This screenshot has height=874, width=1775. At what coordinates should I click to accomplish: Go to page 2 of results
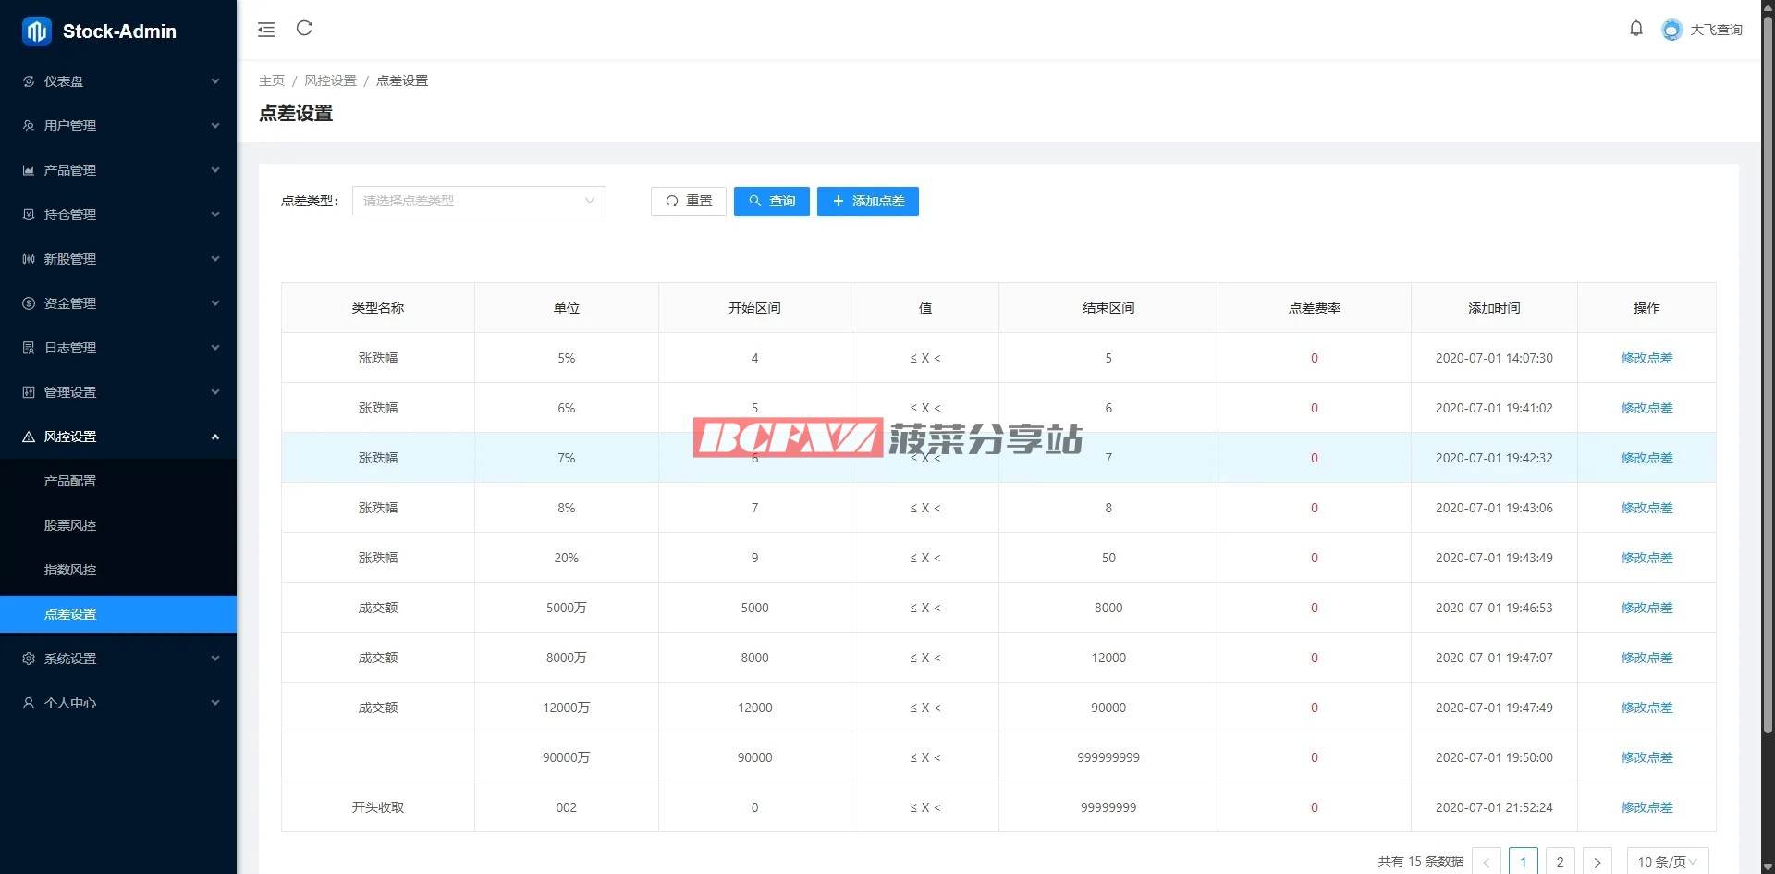1560,861
